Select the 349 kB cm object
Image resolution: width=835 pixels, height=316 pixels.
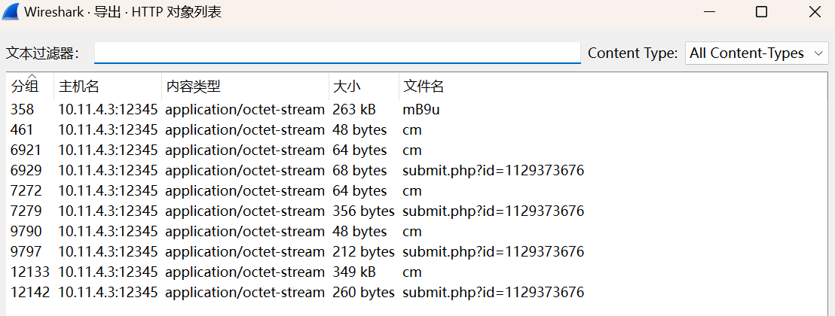(x=411, y=272)
